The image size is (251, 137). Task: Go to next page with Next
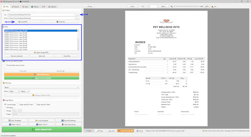pos(163,6)
